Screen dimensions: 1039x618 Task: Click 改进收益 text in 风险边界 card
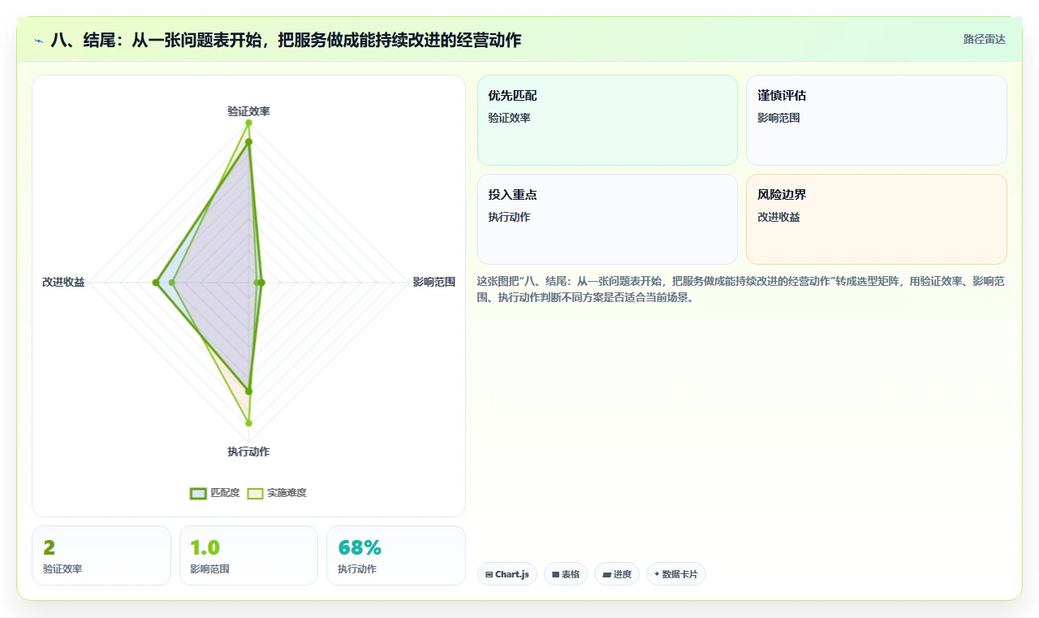tap(778, 217)
